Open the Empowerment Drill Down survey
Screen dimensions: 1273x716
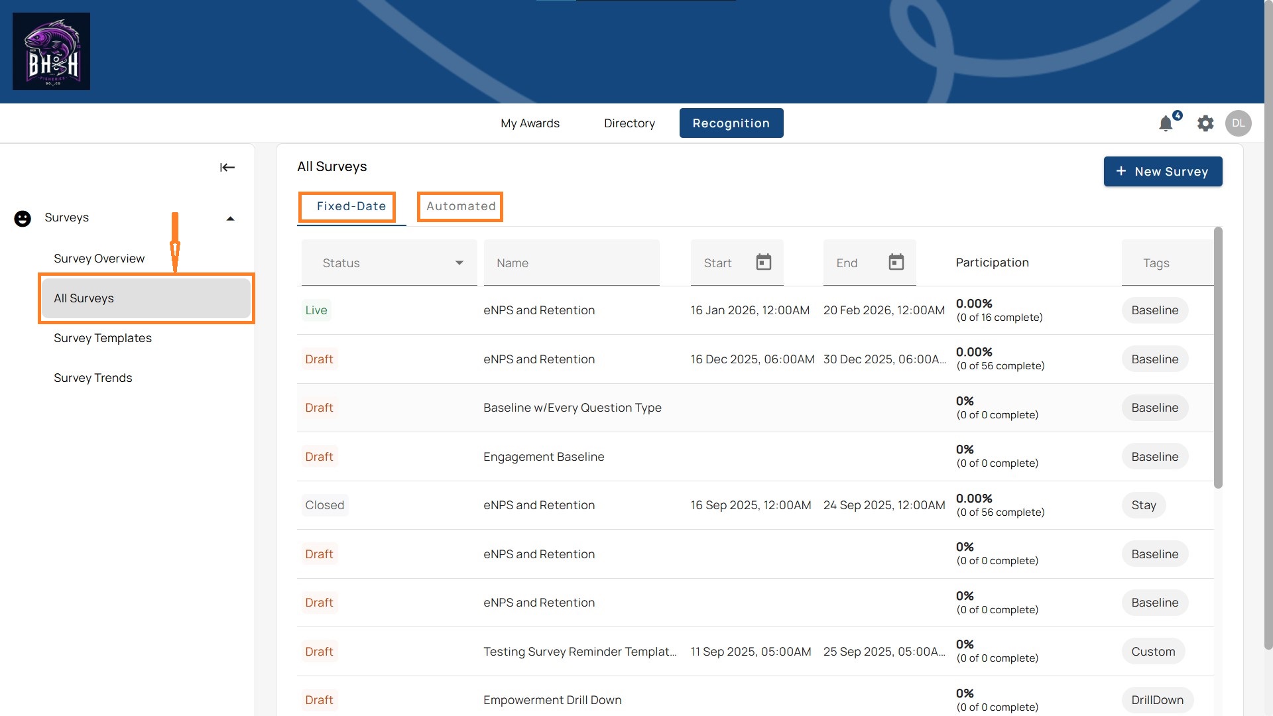coord(552,700)
